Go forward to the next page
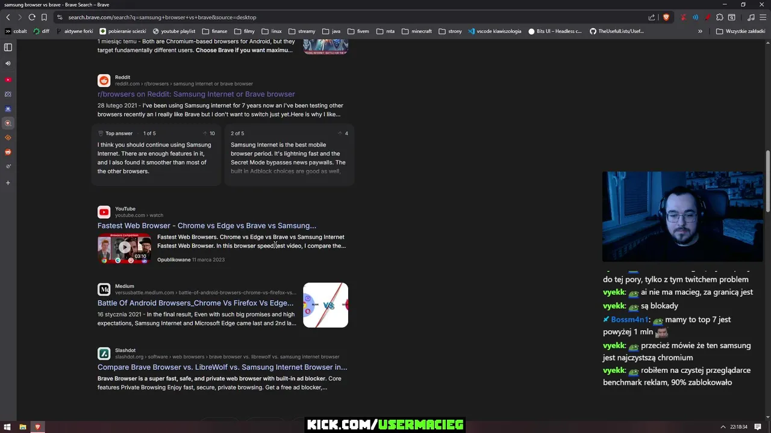Screen dimensions: 771x433 [x=20, y=17]
